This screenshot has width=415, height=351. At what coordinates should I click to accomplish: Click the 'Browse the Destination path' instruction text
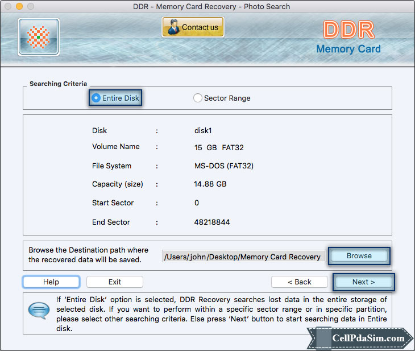pyautogui.click(x=88, y=255)
